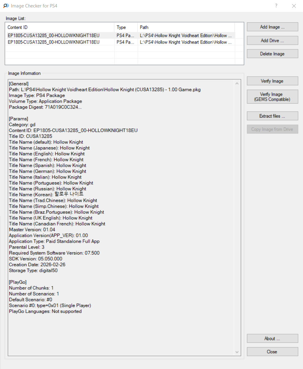Screen dimensions: 303x369
Task: Close the window with the X button
Action: (294, 6)
